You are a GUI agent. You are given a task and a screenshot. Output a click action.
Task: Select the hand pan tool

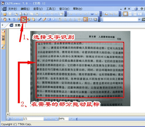pos(5,19)
